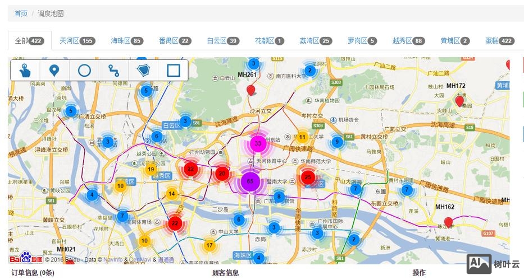Switch to the 海珠区 85 tab
Viewport: 524px width, 280px height.
click(x=127, y=41)
